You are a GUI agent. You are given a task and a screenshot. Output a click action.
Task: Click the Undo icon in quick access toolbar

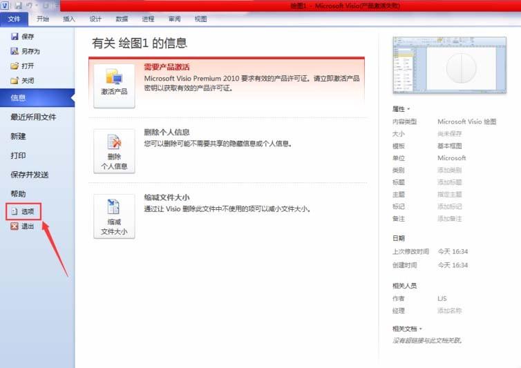(29, 6)
